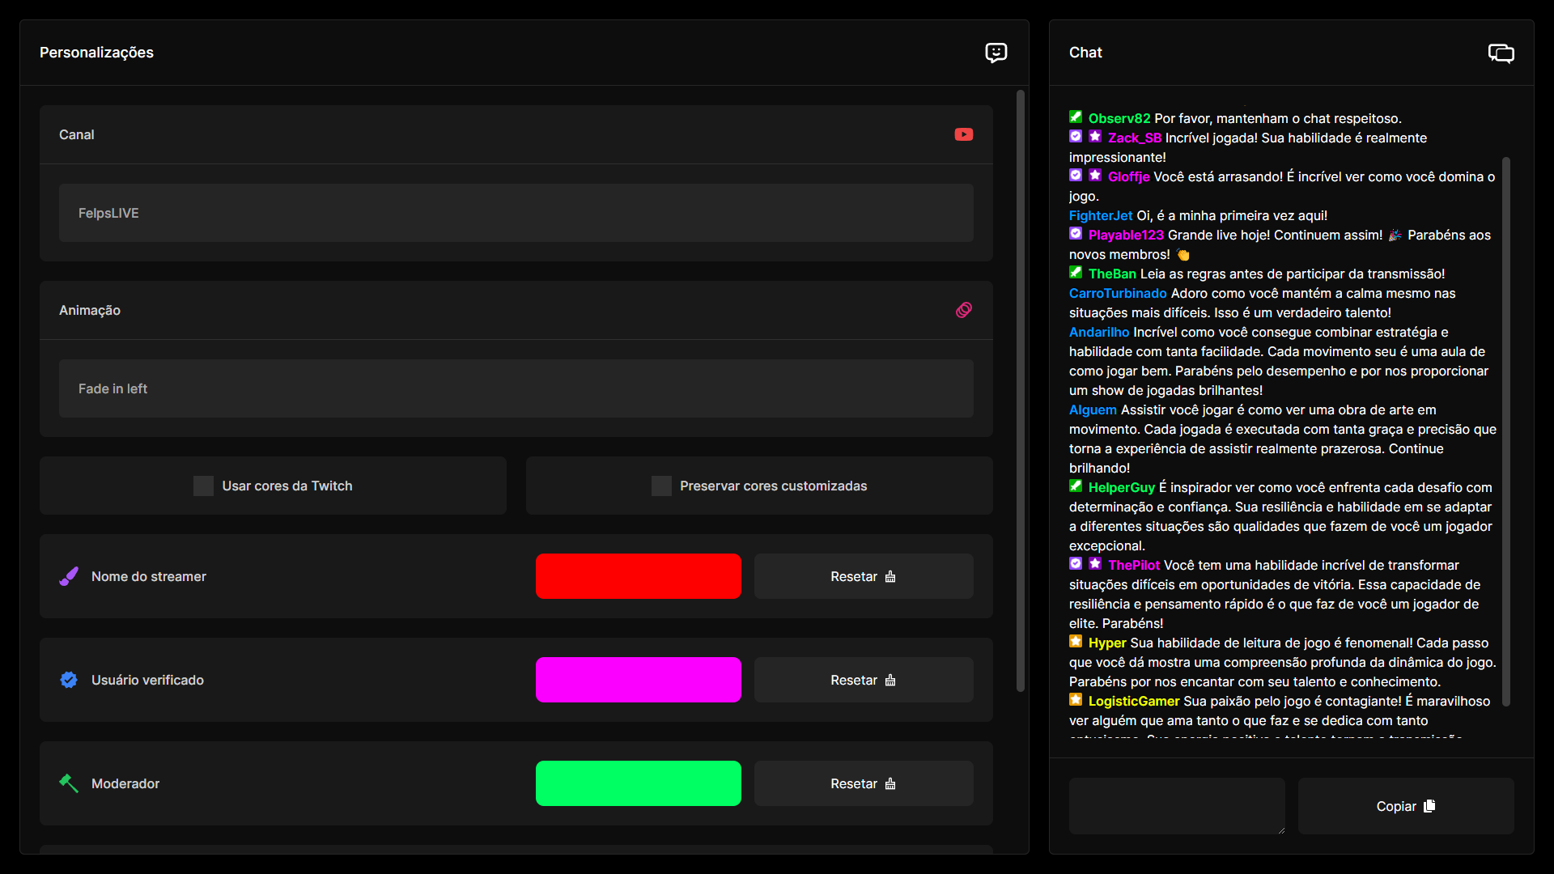Viewport: 1554px width, 874px height.
Task: Open the magenta verified user color swatch
Action: coord(638,680)
